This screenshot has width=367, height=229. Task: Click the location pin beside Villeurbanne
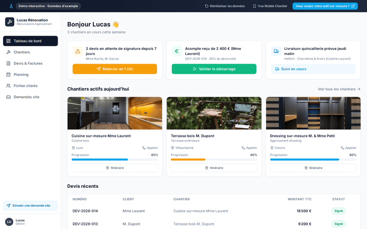(x=172, y=148)
